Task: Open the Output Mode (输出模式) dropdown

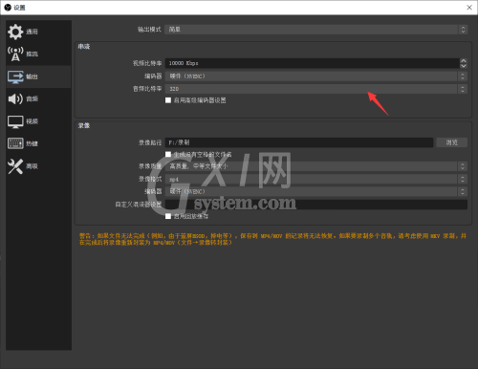Action: (316, 30)
